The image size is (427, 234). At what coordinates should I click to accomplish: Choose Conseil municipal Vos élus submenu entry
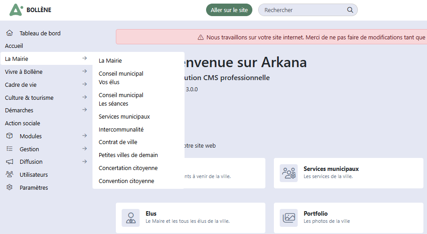point(121,78)
